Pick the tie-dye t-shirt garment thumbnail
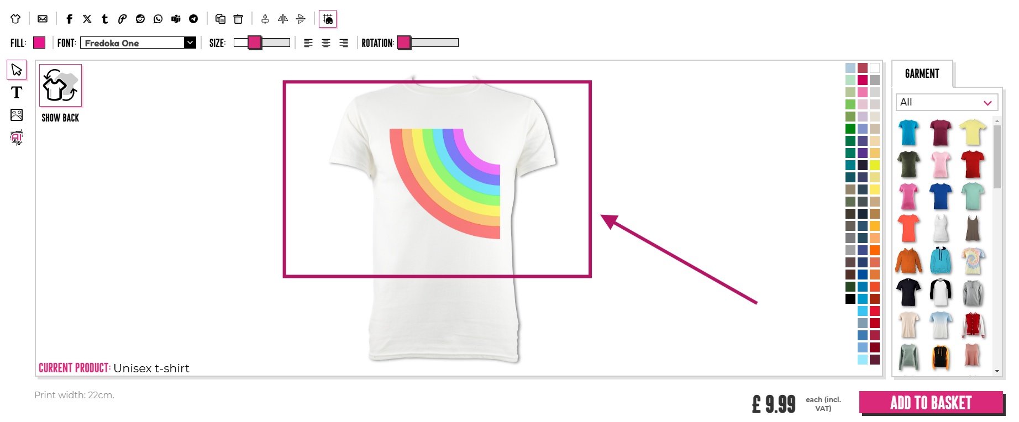This screenshot has height=422, width=1019. point(973,261)
